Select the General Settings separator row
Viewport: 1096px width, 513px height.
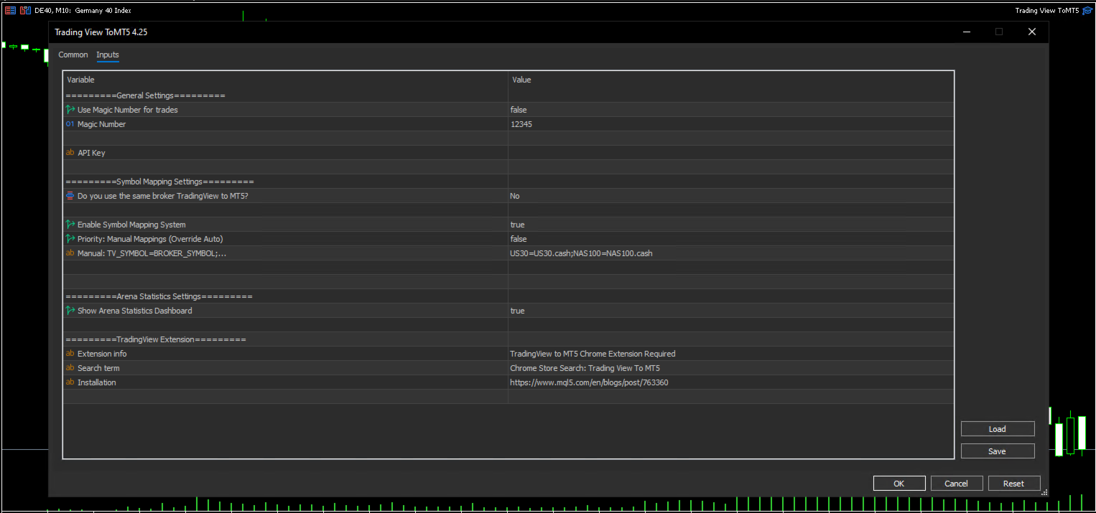pos(508,95)
